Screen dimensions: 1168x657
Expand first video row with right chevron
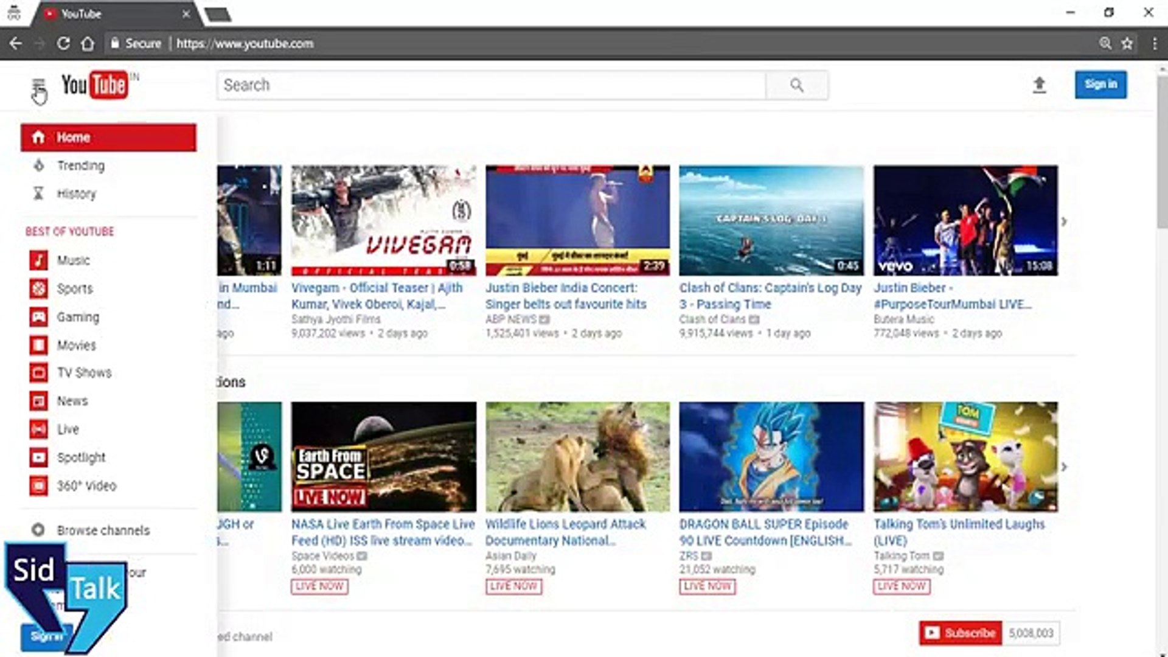[x=1064, y=221]
